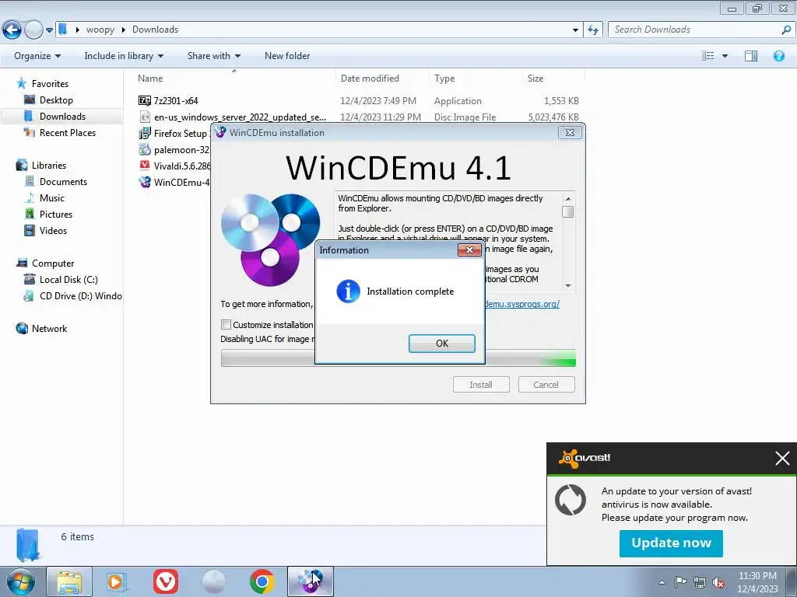This screenshot has width=797, height=597.
Task: Open Include in library menu
Action: click(124, 56)
